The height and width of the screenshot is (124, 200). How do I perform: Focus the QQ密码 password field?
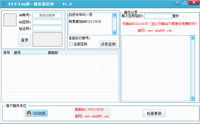coord(47,22)
